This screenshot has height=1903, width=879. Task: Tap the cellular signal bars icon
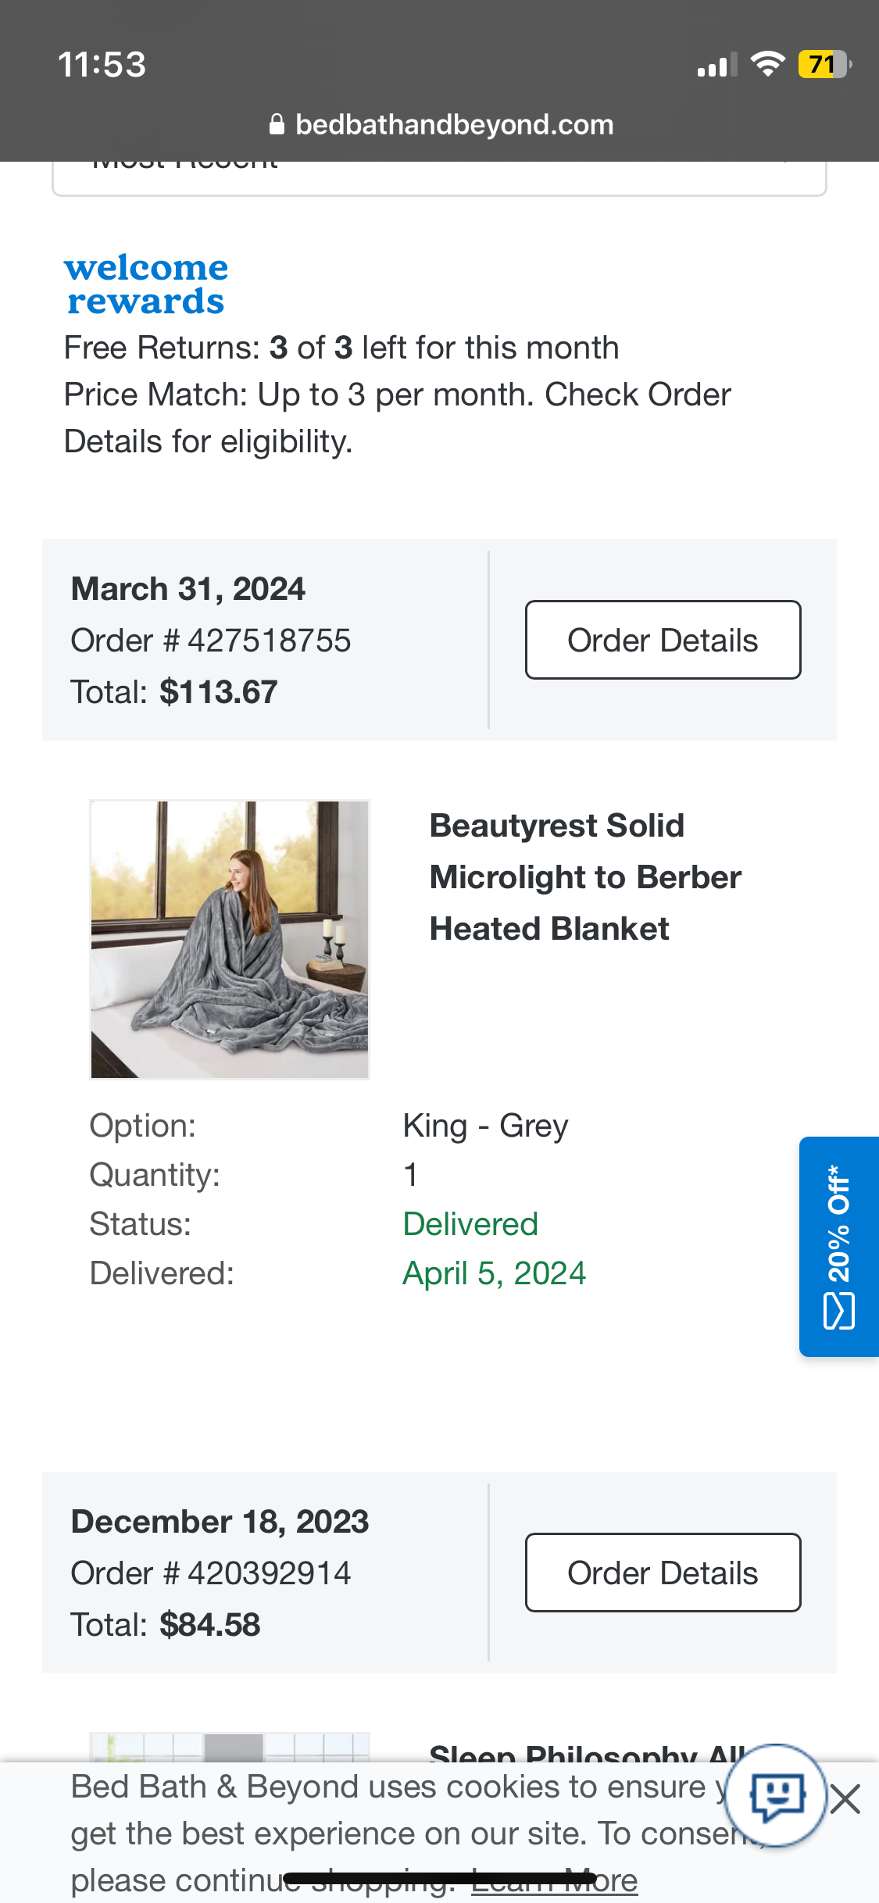point(717,65)
